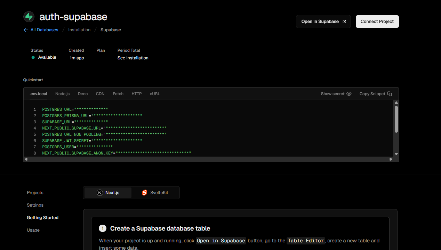Select the .env.local tab
The image size is (441, 250).
(x=39, y=94)
